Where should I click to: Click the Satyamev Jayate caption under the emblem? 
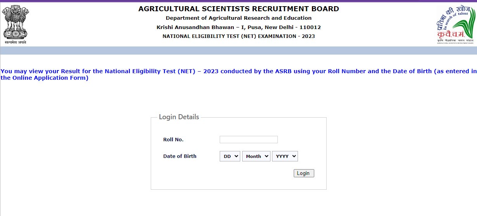pos(15,42)
